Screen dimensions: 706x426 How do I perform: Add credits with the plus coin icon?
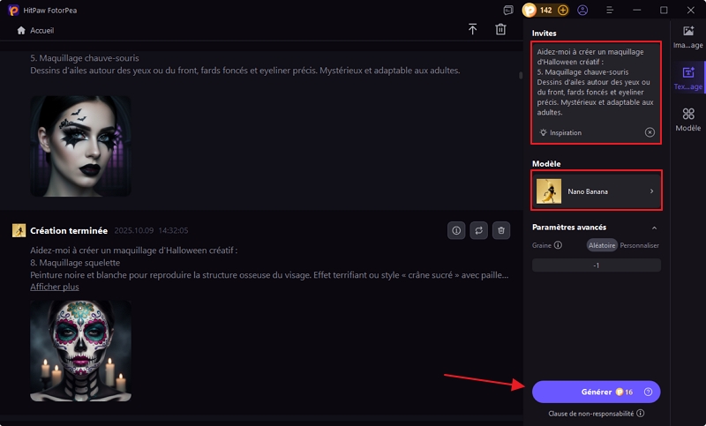click(562, 10)
